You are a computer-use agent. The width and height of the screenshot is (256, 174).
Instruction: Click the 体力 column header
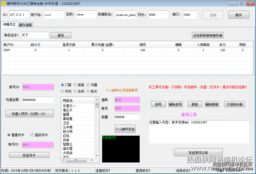222,45
